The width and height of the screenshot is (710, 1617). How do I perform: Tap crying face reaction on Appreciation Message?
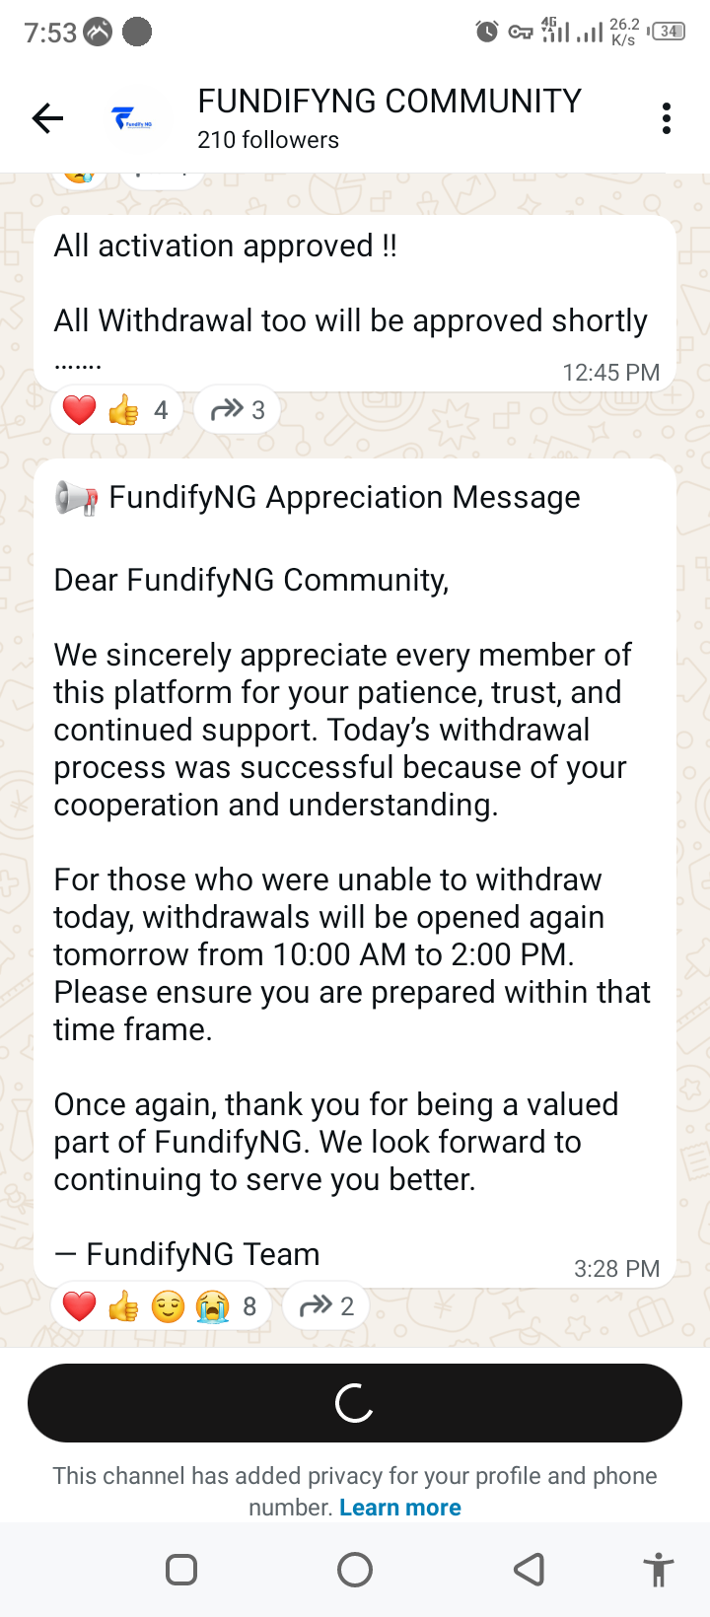(x=212, y=1306)
